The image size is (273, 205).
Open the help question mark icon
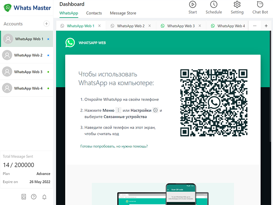click(34, 197)
